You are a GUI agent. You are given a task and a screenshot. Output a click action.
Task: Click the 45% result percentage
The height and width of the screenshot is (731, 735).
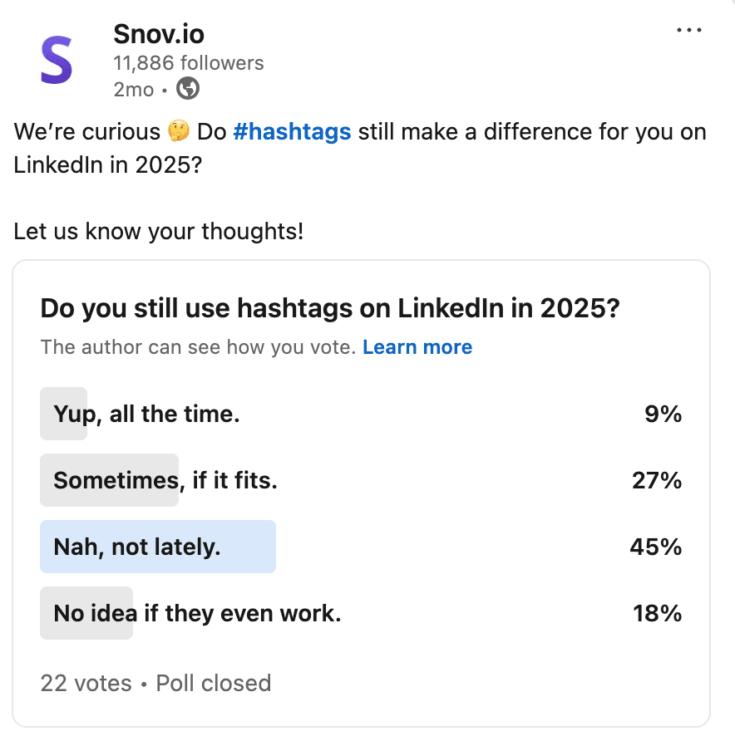[x=656, y=547]
